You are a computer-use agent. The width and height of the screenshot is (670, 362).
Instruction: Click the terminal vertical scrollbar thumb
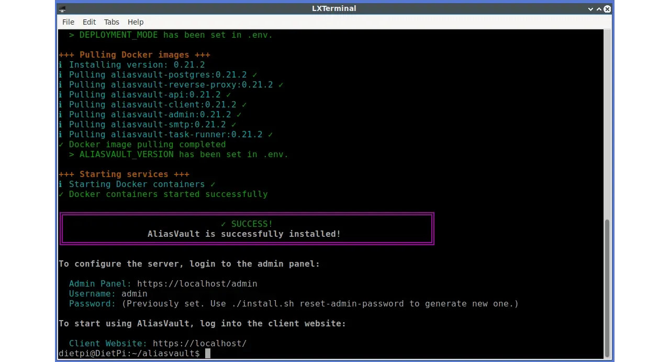tap(607, 287)
